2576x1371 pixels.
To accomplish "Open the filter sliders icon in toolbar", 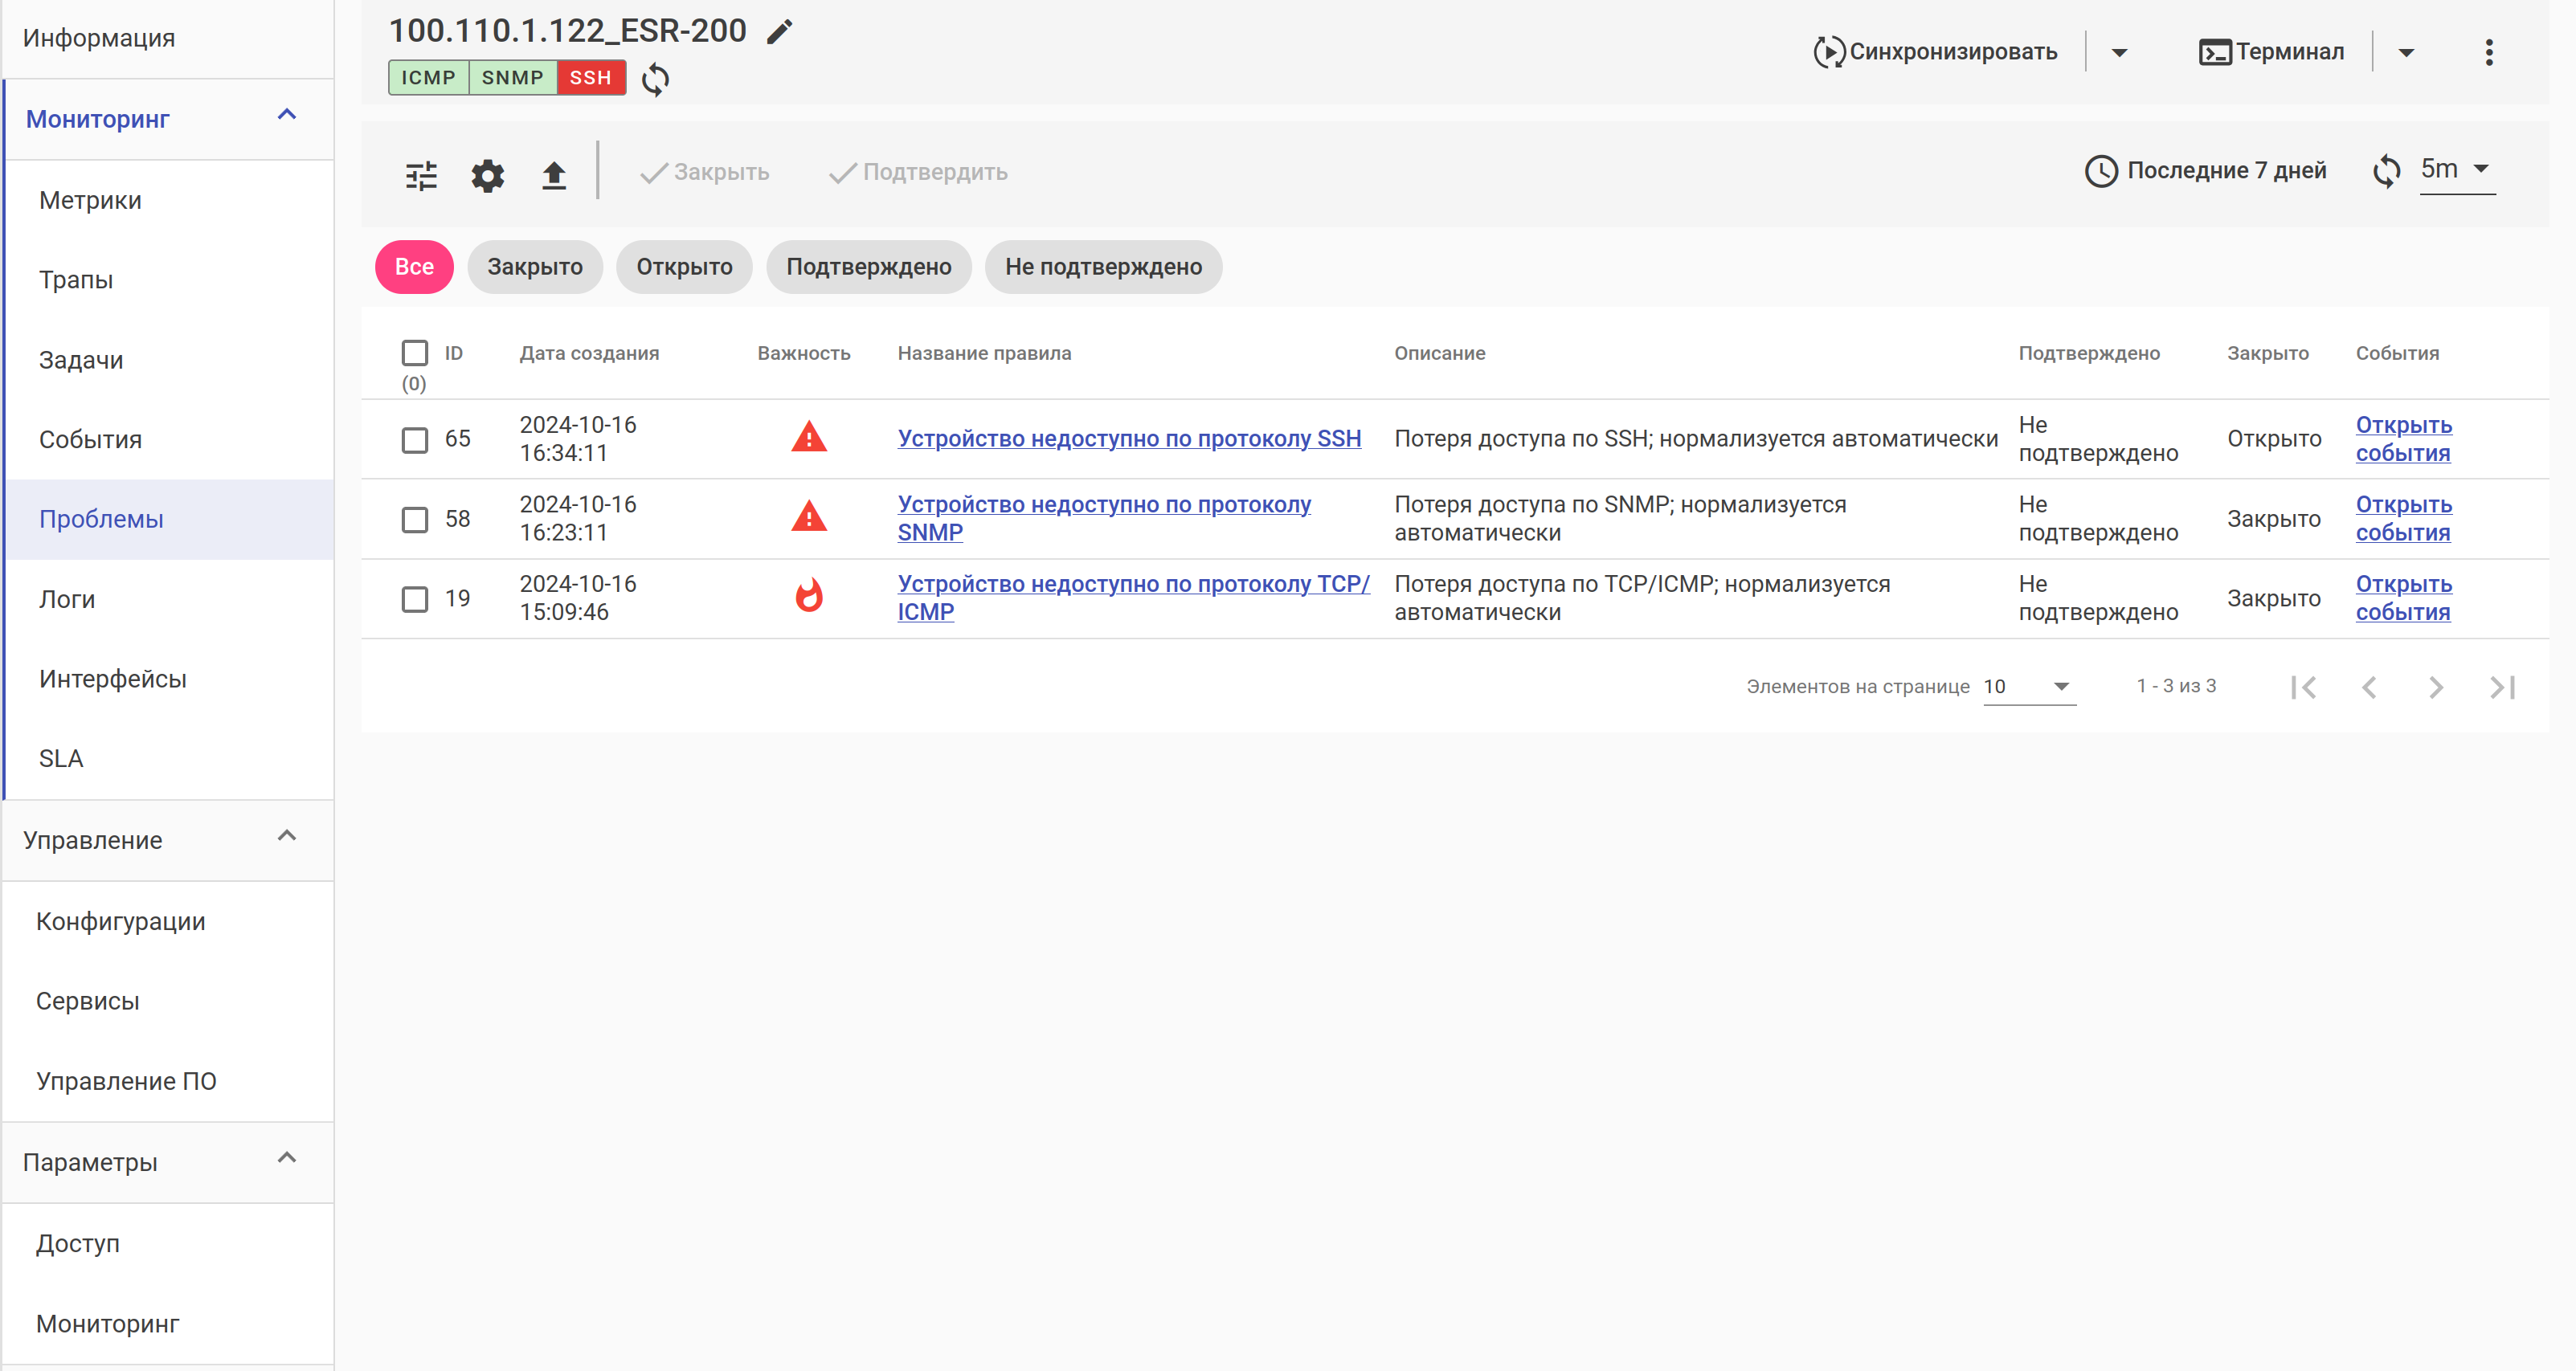I will coord(421,176).
